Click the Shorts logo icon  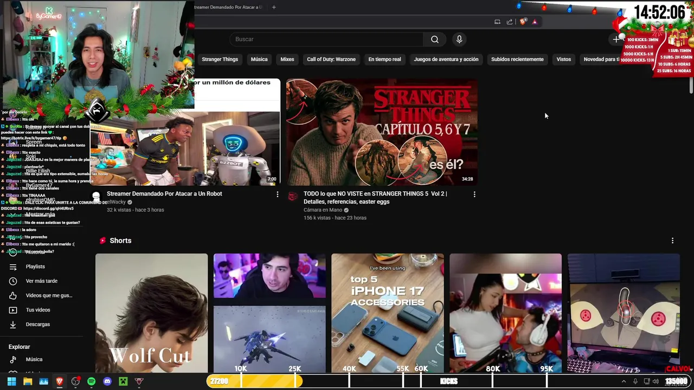point(102,240)
